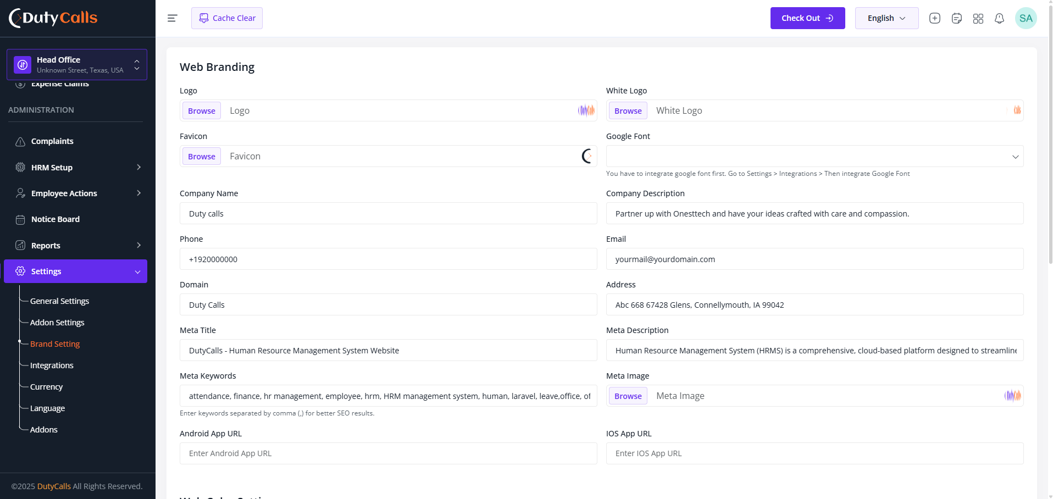The height and width of the screenshot is (499, 1053).
Task: Click the Web Branding heading
Action: click(217, 67)
